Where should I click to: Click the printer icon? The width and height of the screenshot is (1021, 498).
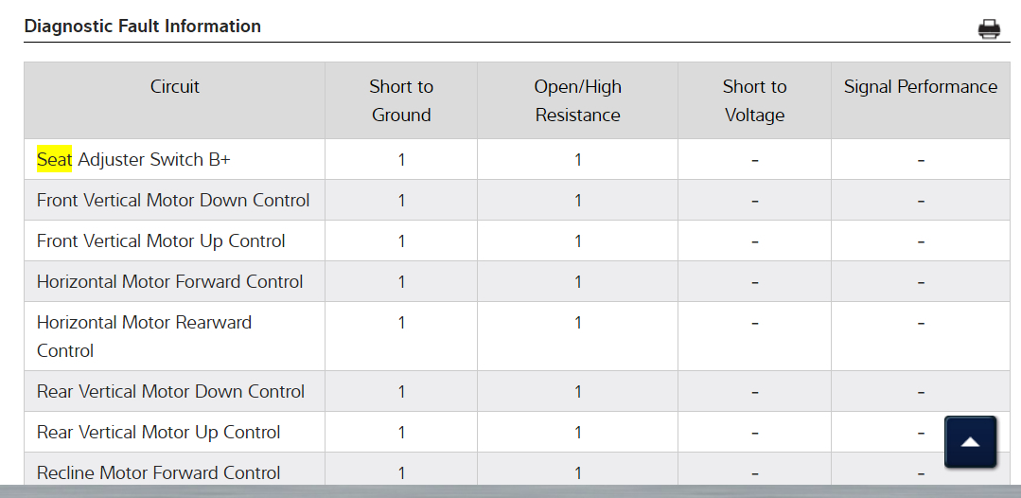[989, 29]
